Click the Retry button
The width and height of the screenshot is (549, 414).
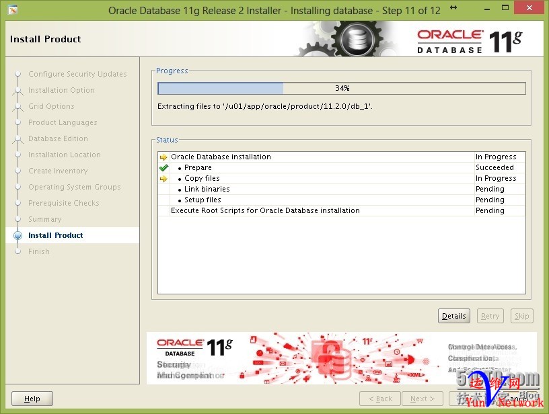click(x=490, y=316)
